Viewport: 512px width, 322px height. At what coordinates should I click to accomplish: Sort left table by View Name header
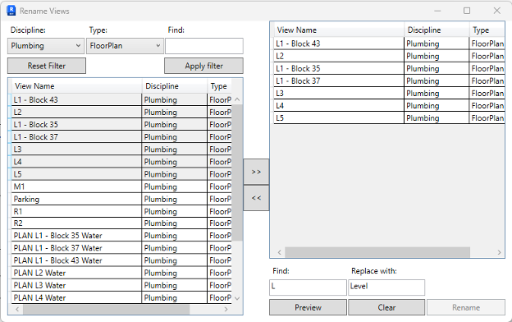pyautogui.click(x=76, y=86)
